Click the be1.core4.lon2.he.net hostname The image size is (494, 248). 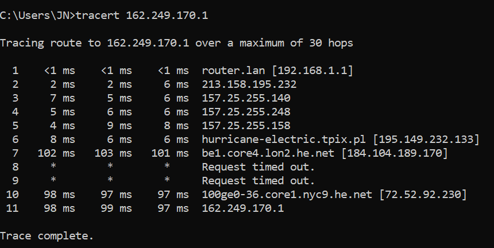268,153
